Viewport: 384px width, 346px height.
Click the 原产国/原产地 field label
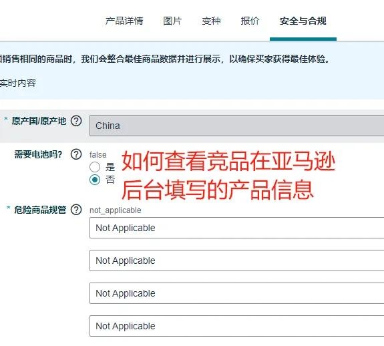(39, 121)
